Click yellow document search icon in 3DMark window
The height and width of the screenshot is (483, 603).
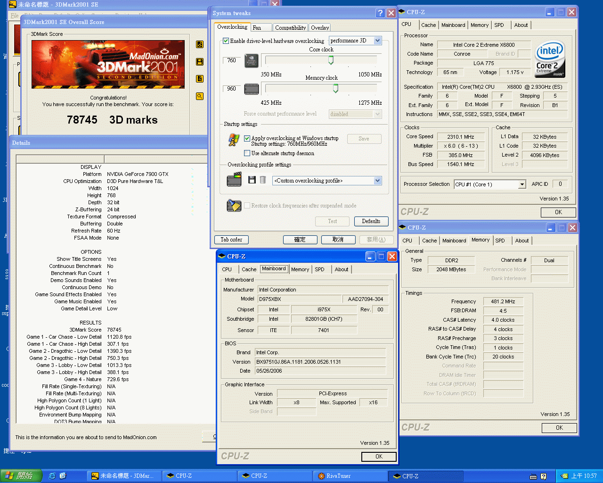pos(200,79)
